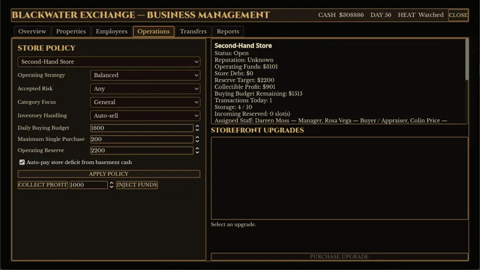480x270 pixels.
Task: Click the 'Collectible Profit: $901' line
Action: pyautogui.click(x=244, y=87)
